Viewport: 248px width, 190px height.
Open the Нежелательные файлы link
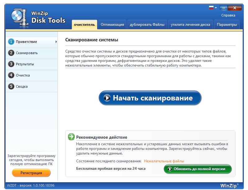click(x=164, y=161)
